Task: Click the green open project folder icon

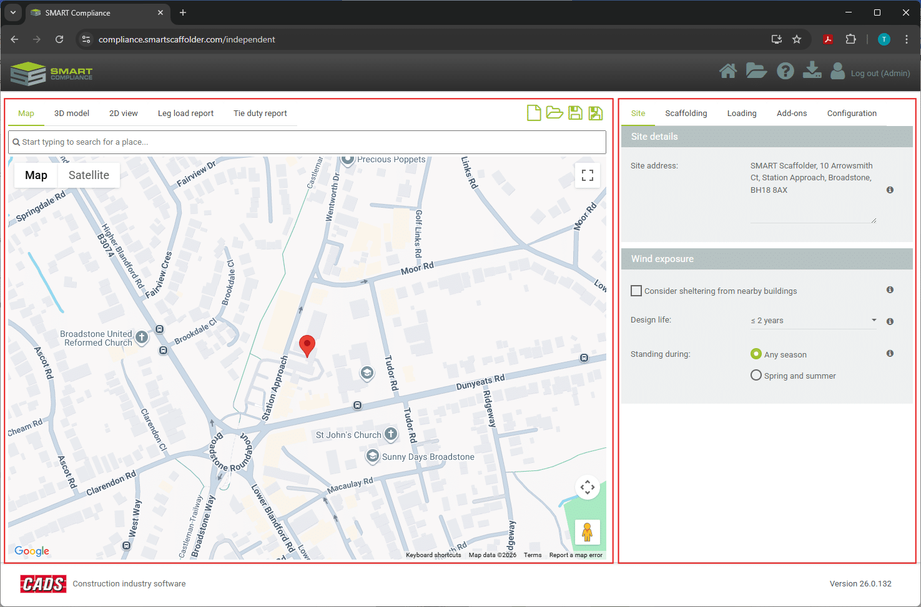Action: pos(554,113)
